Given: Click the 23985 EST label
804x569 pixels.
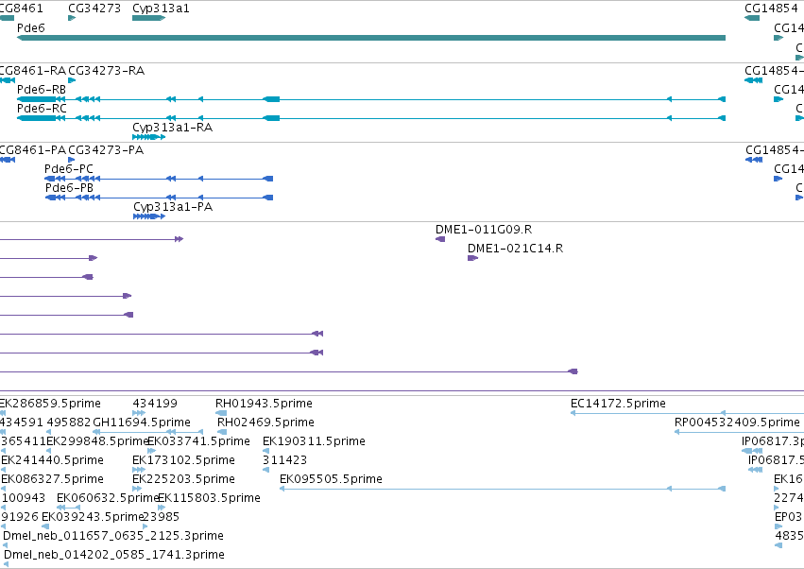Looking at the screenshot, I should (x=161, y=517).
